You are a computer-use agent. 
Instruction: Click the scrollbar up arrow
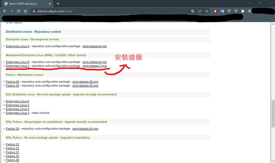coord(273,24)
